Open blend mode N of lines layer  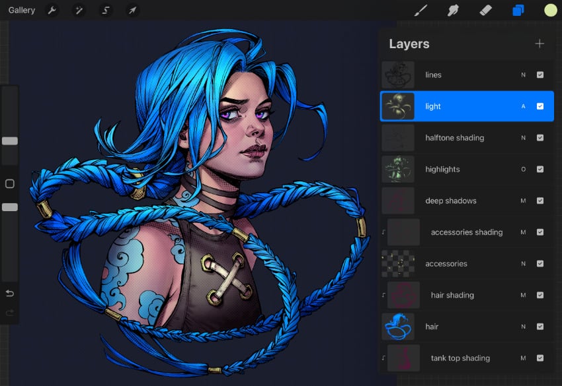pyautogui.click(x=523, y=75)
